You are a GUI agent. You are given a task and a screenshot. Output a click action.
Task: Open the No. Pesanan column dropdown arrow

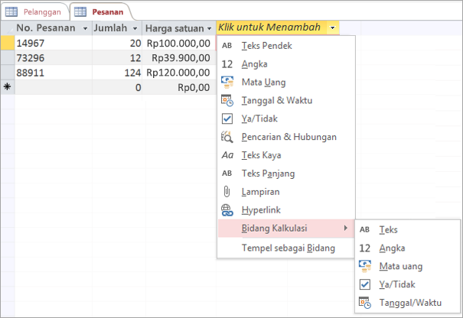click(86, 28)
